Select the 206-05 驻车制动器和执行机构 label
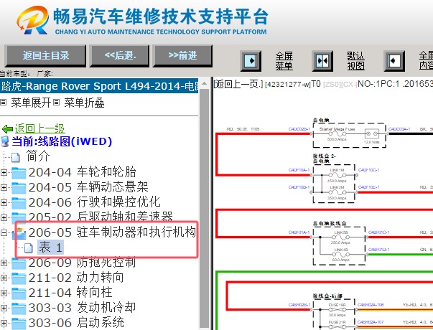Image resolution: width=433 pixels, height=330 pixels. (112, 232)
